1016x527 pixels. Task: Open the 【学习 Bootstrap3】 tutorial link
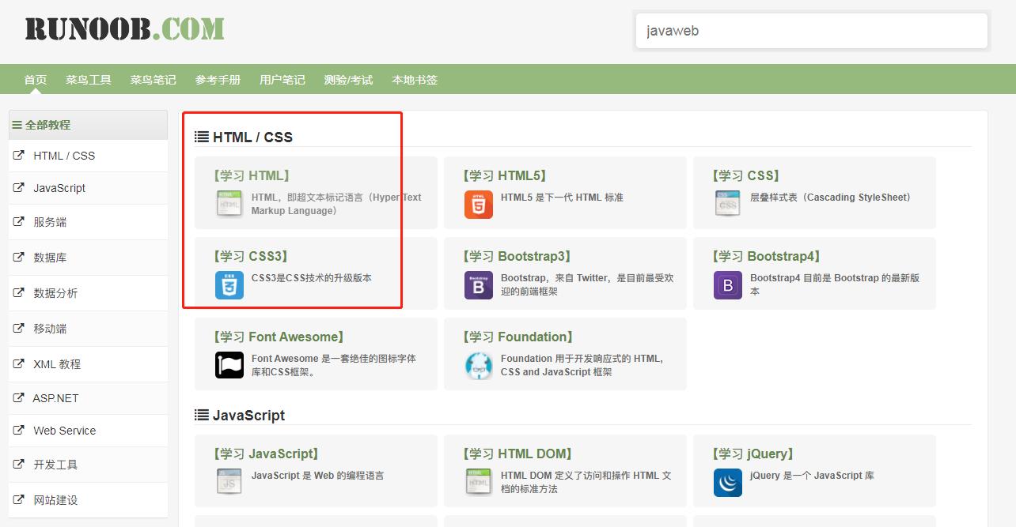(x=517, y=256)
